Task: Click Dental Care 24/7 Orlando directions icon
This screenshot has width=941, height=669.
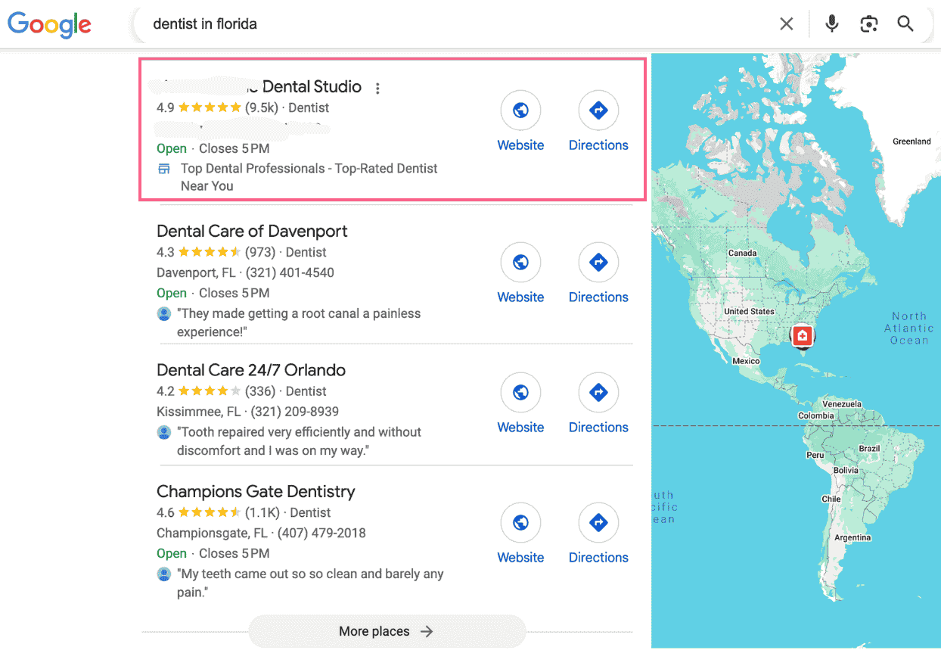Action: click(x=598, y=393)
